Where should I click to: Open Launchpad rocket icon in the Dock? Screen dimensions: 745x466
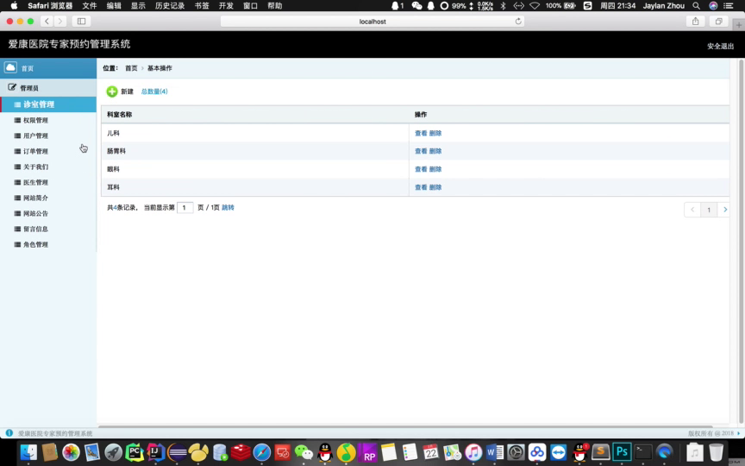pyautogui.click(x=113, y=452)
